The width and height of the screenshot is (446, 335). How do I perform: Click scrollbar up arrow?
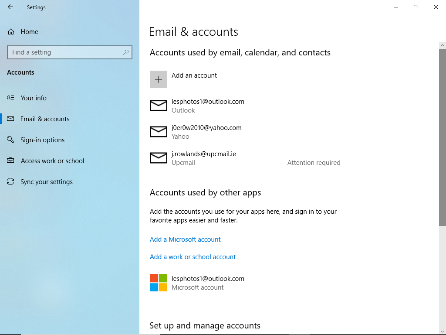(x=443, y=45)
